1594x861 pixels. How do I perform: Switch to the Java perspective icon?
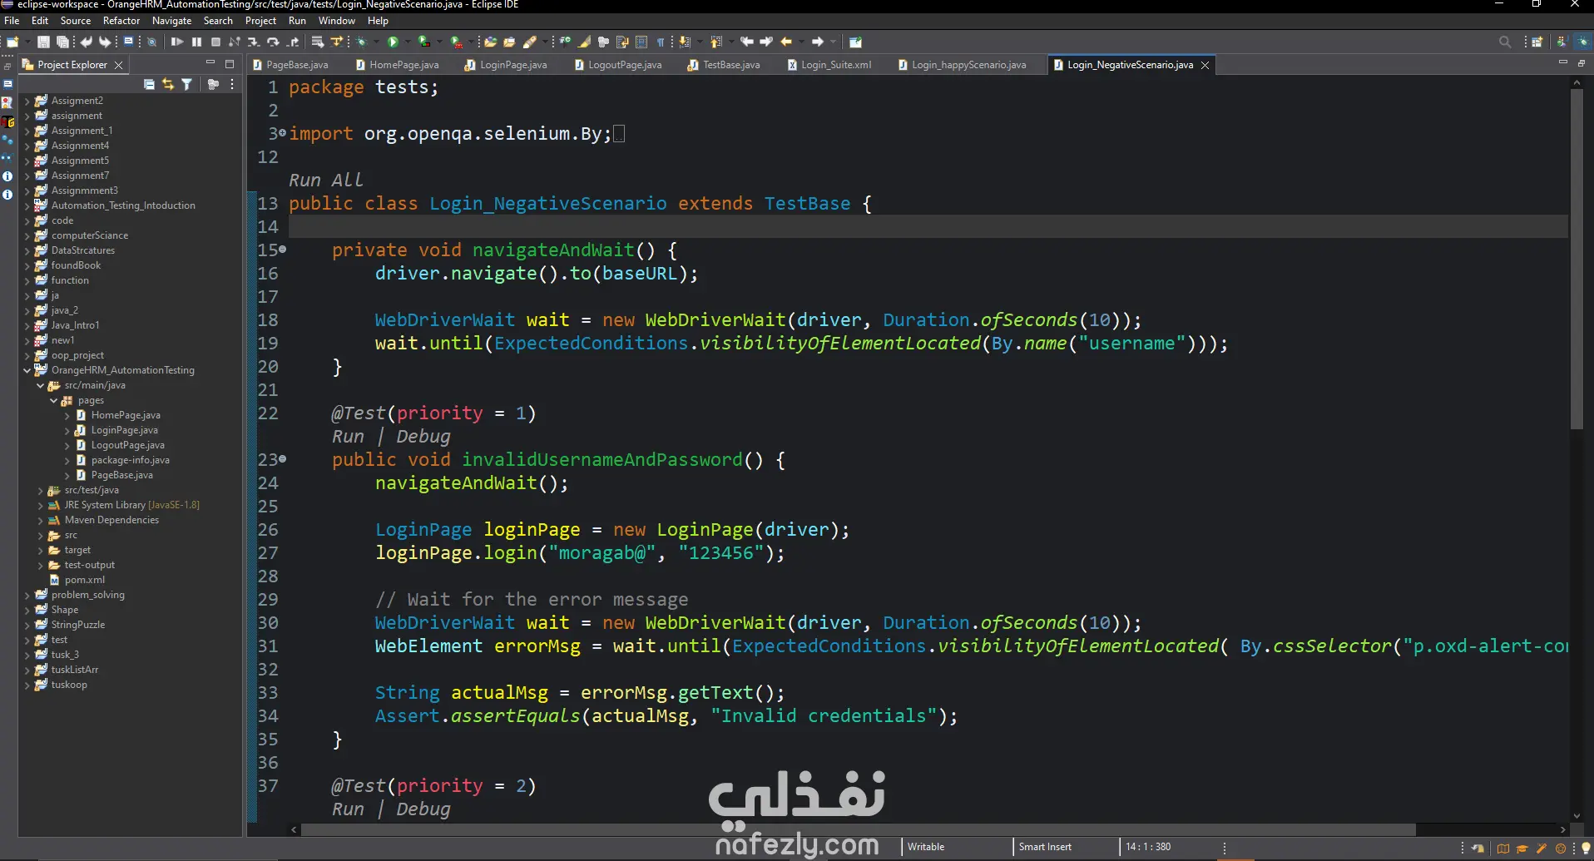(1562, 42)
